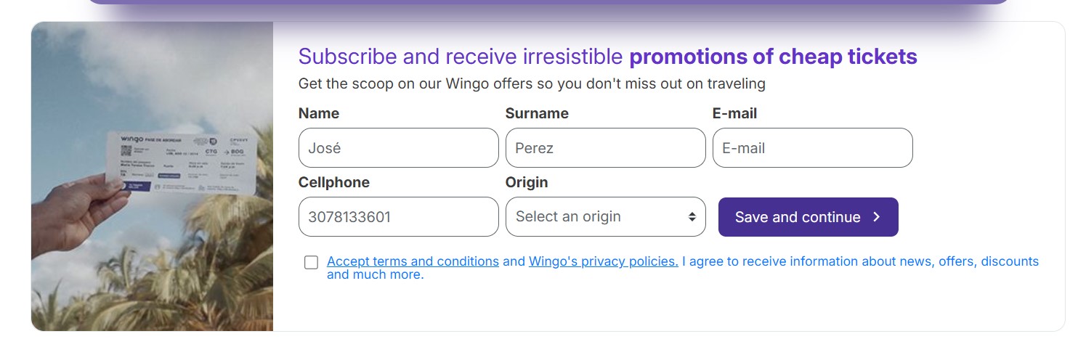Click the 'Name' field label
The image size is (1086, 339).
[319, 113]
